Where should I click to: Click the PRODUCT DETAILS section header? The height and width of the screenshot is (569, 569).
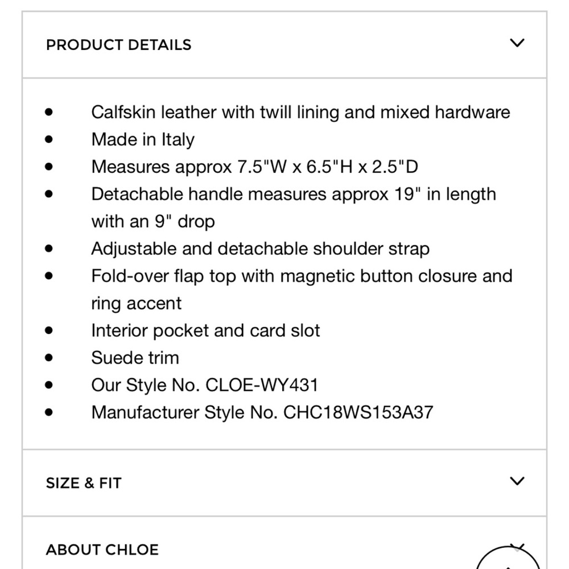[x=284, y=44]
